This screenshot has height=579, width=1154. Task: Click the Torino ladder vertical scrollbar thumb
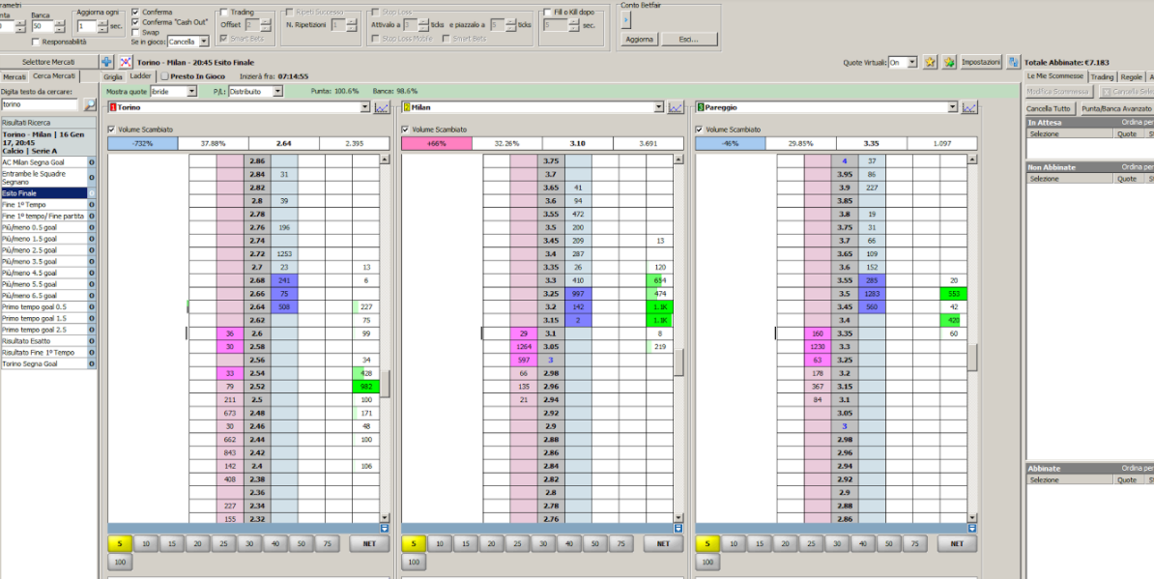[384, 384]
